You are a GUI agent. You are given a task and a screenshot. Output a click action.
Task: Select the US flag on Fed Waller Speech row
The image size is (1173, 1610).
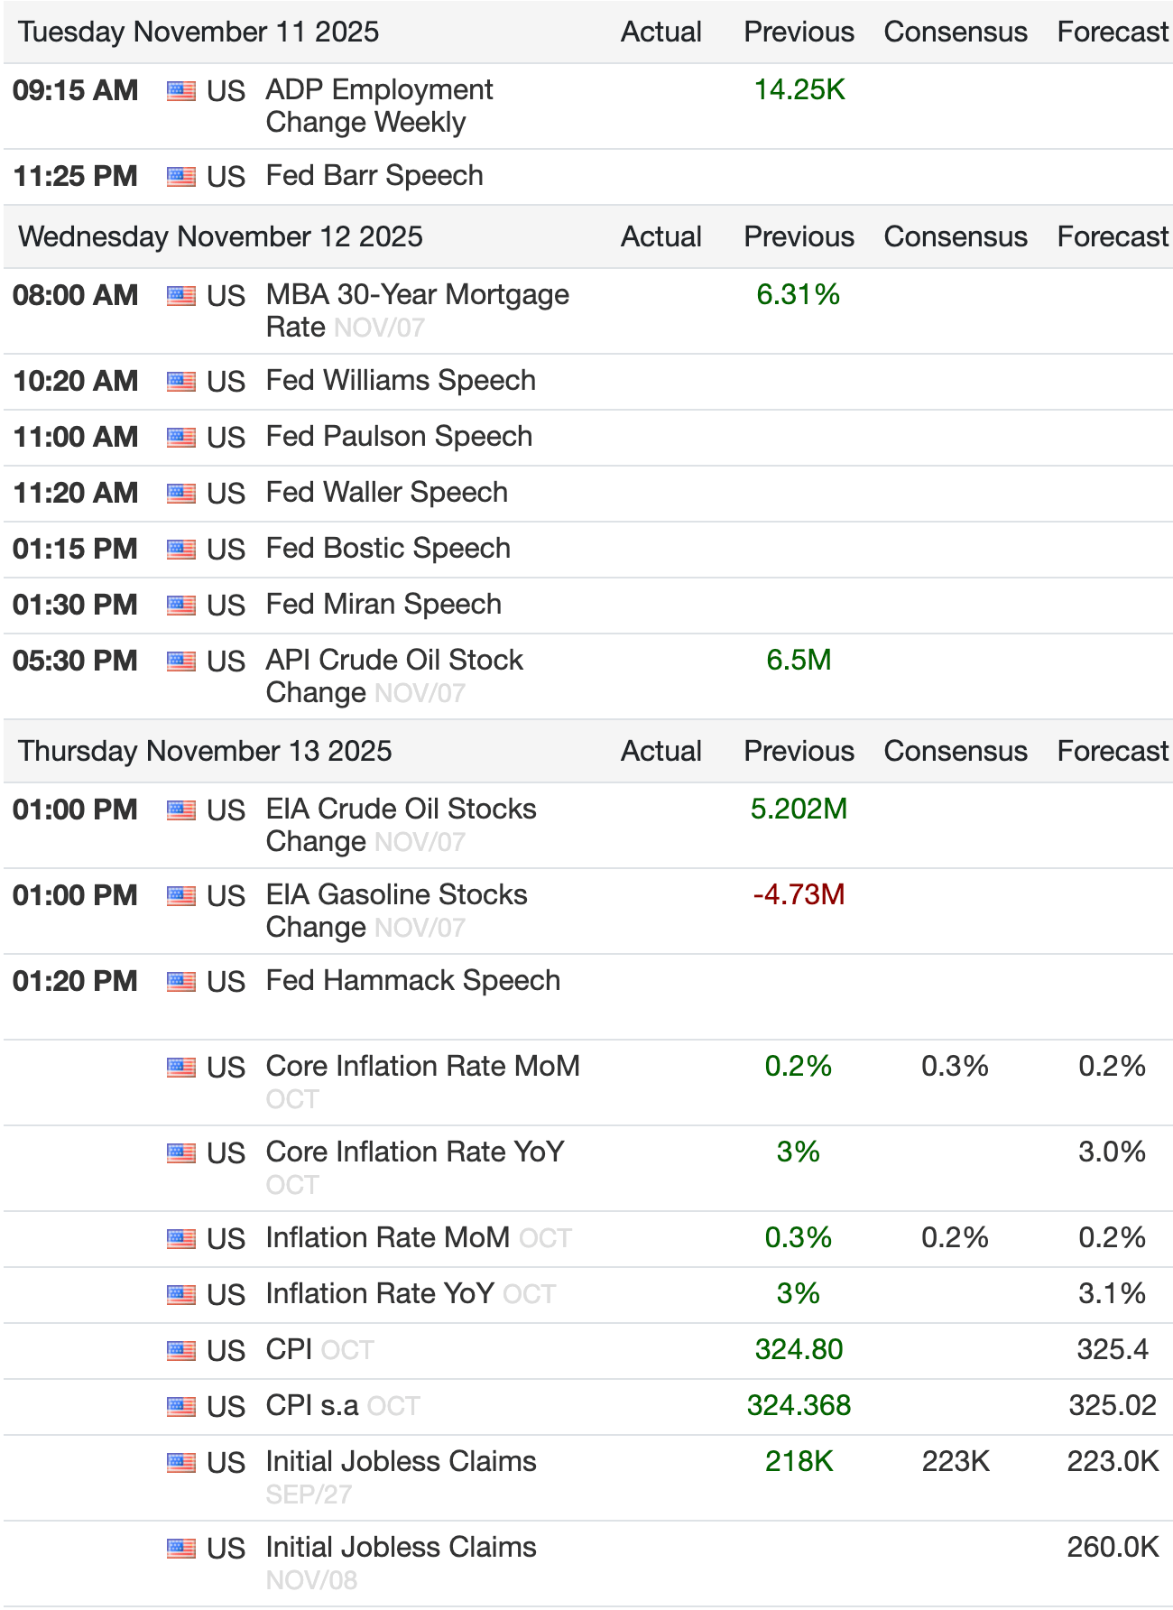(180, 494)
